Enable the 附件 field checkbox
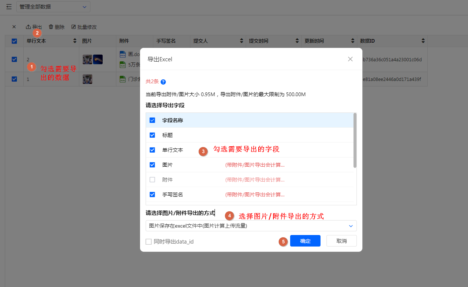 (x=152, y=180)
